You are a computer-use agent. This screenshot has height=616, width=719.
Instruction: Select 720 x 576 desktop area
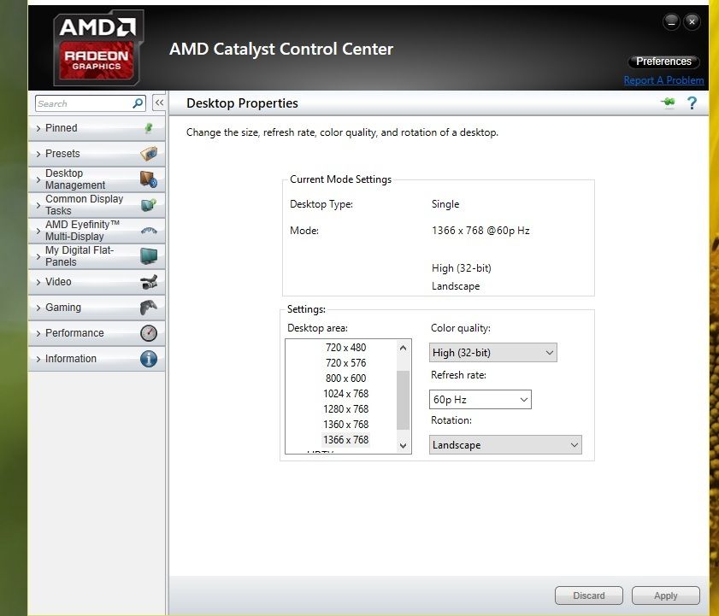(x=345, y=363)
